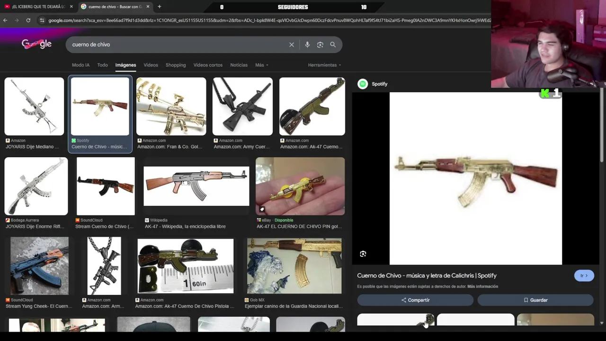Select the Todo results tab

(x=103, y=65)
